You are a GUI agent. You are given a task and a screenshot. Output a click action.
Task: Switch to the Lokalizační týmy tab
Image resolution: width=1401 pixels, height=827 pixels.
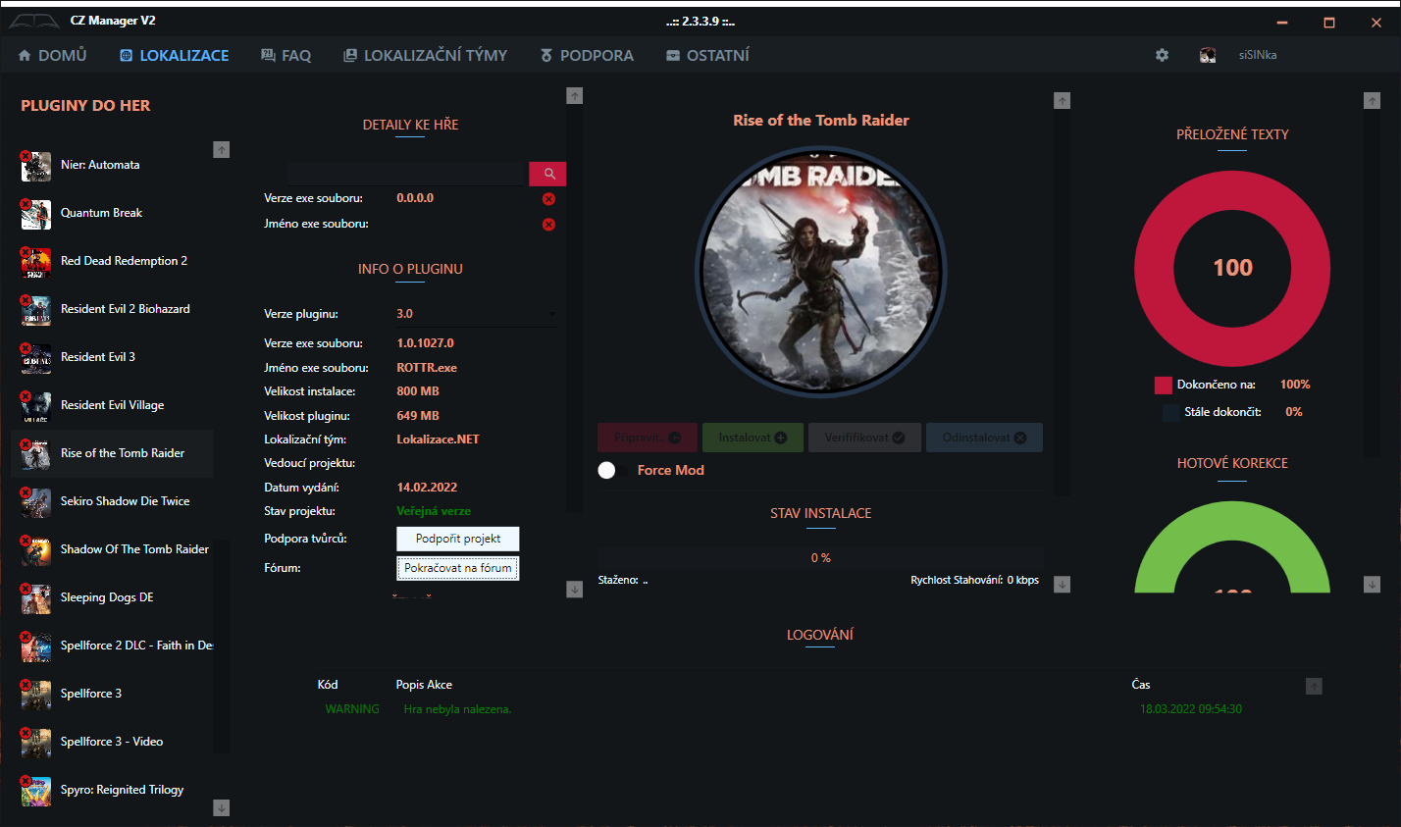(425, 56)
